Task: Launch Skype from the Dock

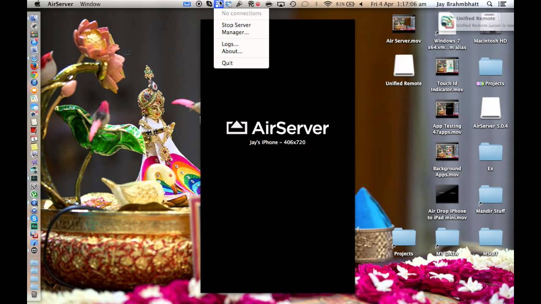Action: [34, 219]
